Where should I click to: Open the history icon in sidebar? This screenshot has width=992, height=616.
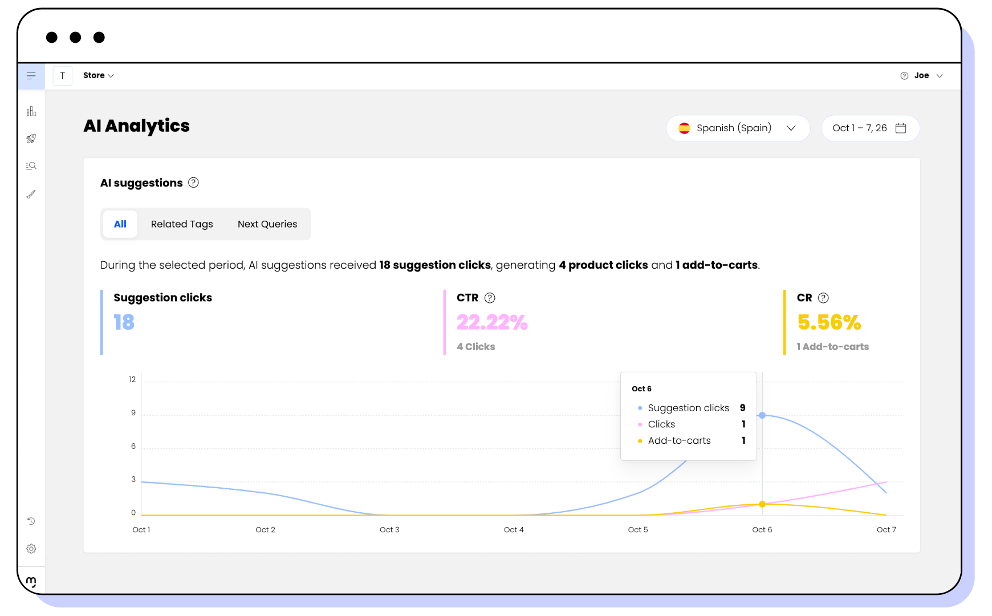coord(31,521)
